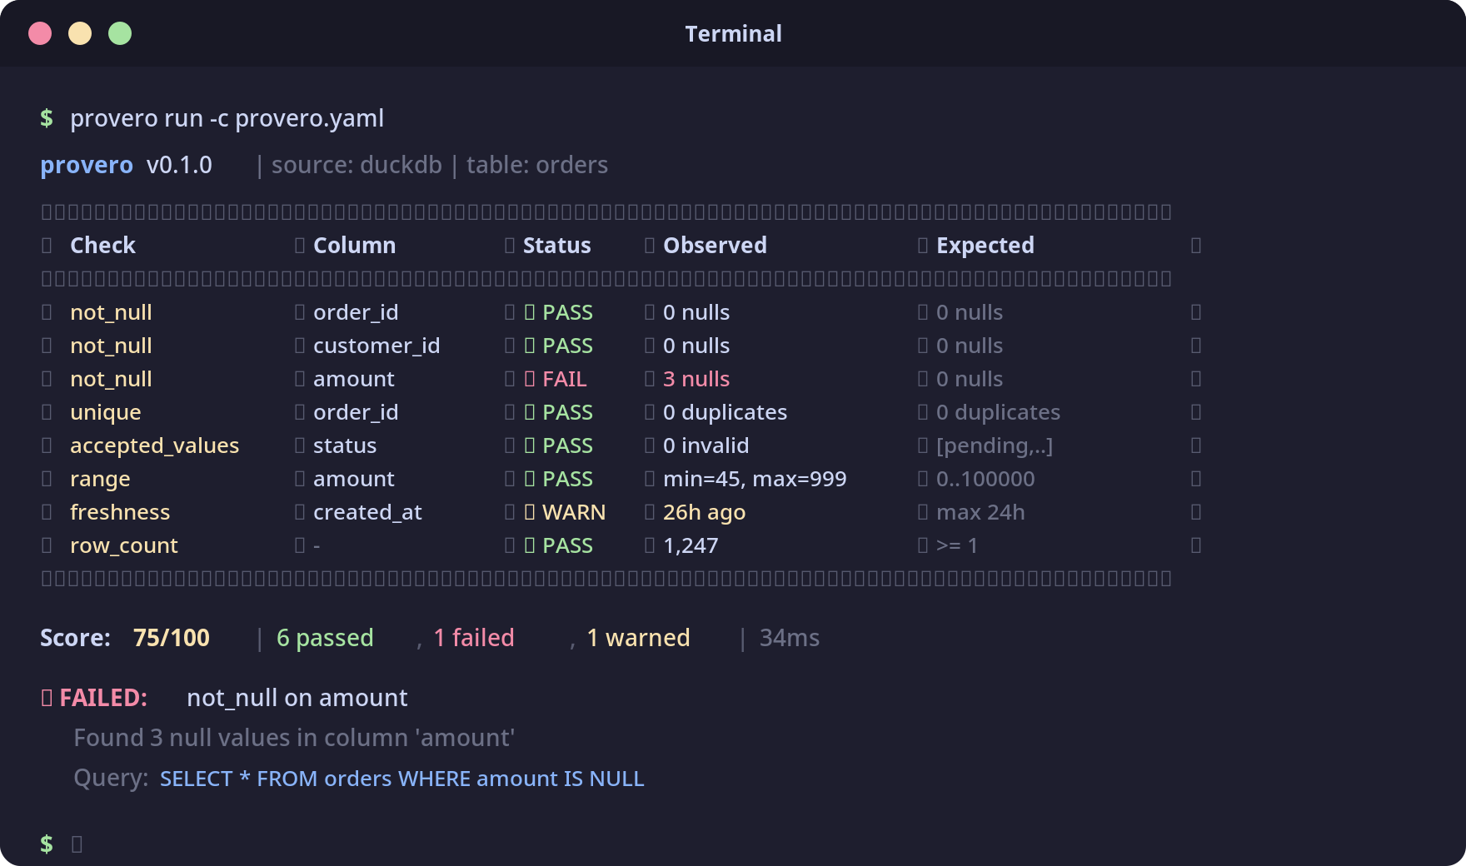
Task: Click the PASS icon on the range check row
Action: [530, 479]
